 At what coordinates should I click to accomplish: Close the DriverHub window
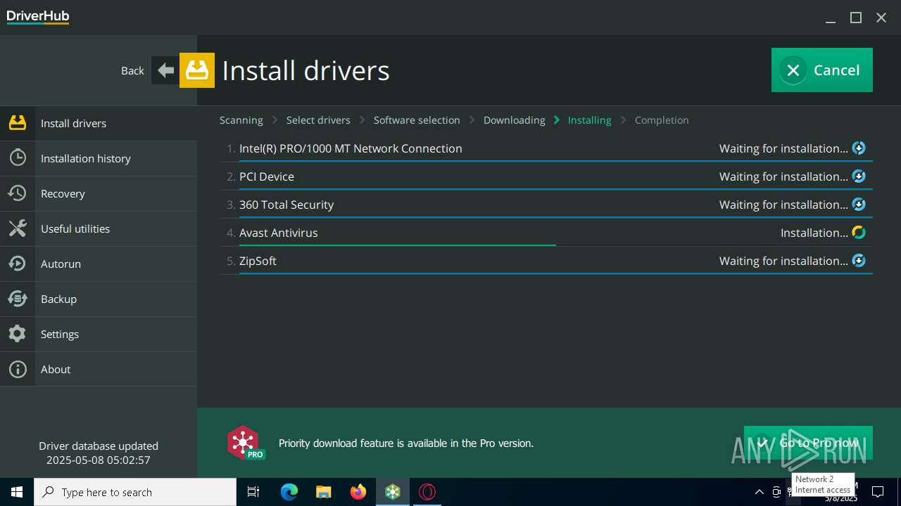(x=881, y=18)
